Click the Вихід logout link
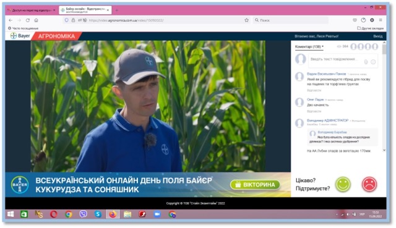This screenshot has height=228, width=396. click(x=378, y=36)
